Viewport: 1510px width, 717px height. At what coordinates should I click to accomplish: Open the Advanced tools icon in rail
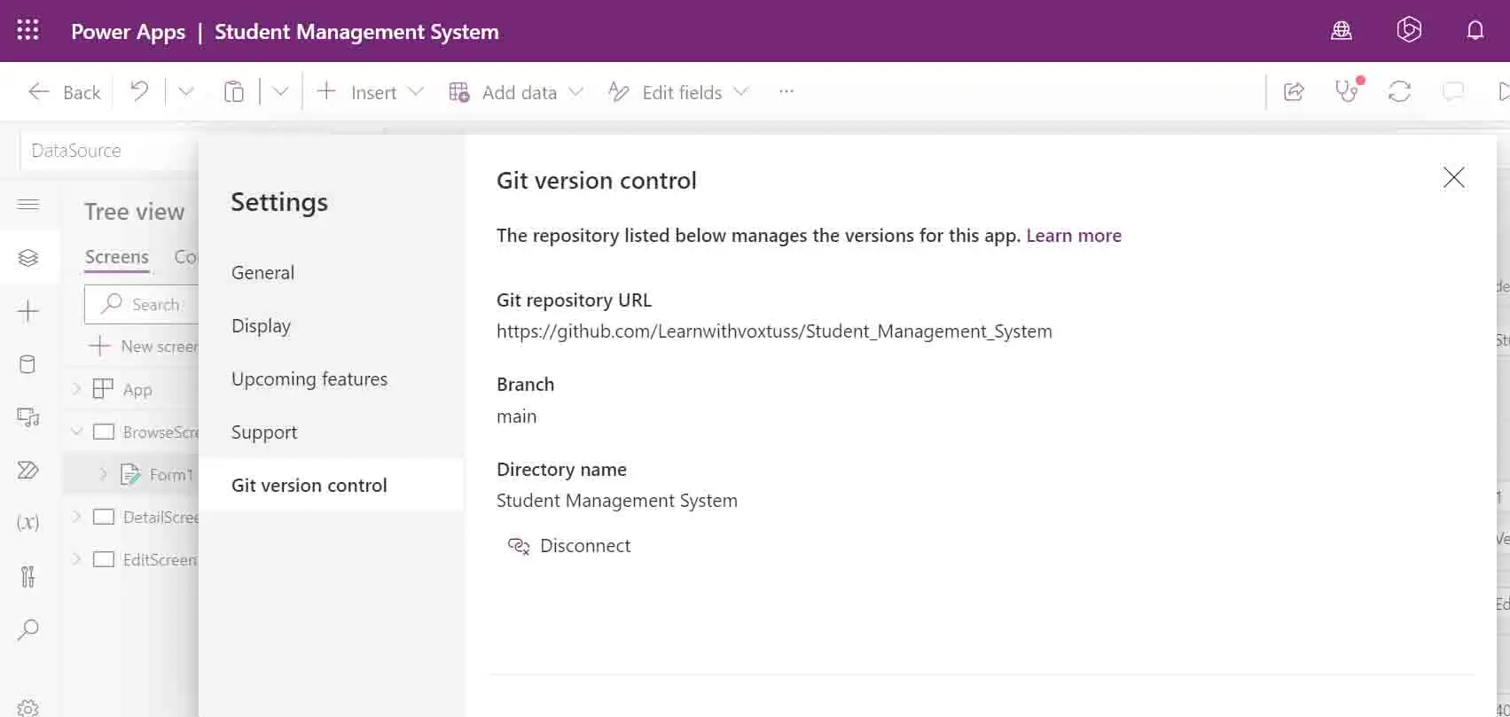click(28, 576)
